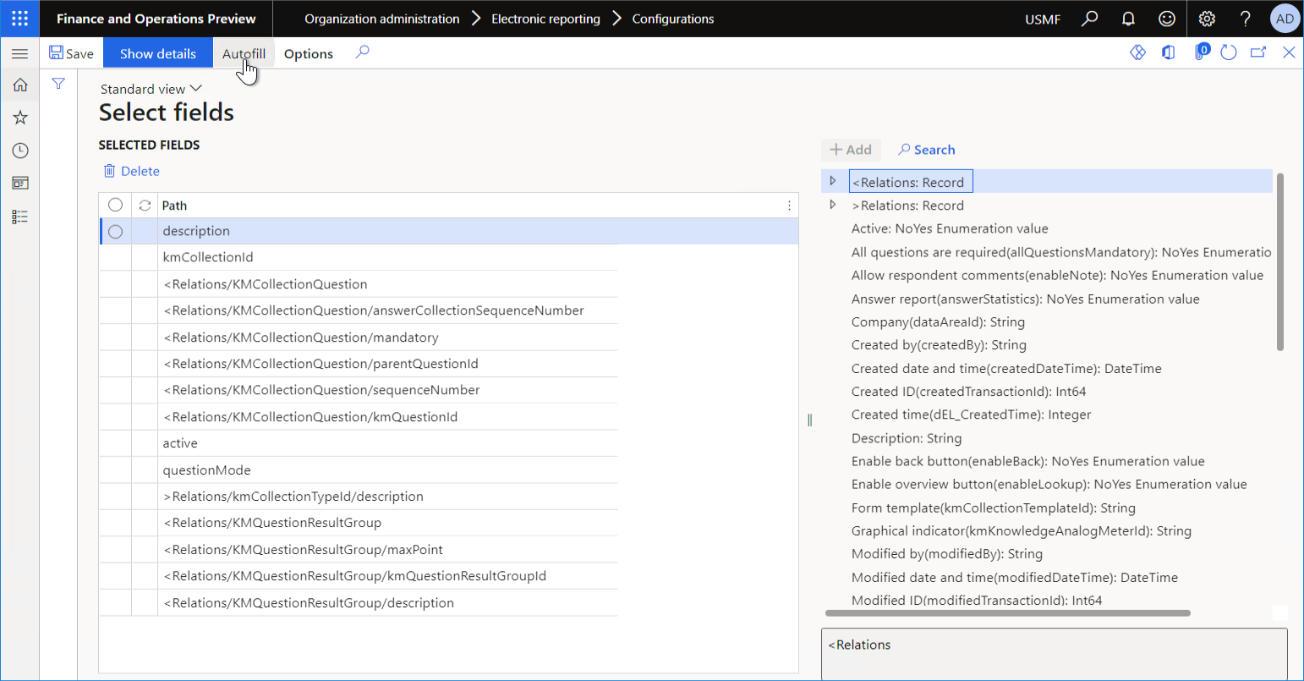Open Configurations breadcrumb
Image resolution: width=1304 pixels, height=681 pixels.
[673, 19]
